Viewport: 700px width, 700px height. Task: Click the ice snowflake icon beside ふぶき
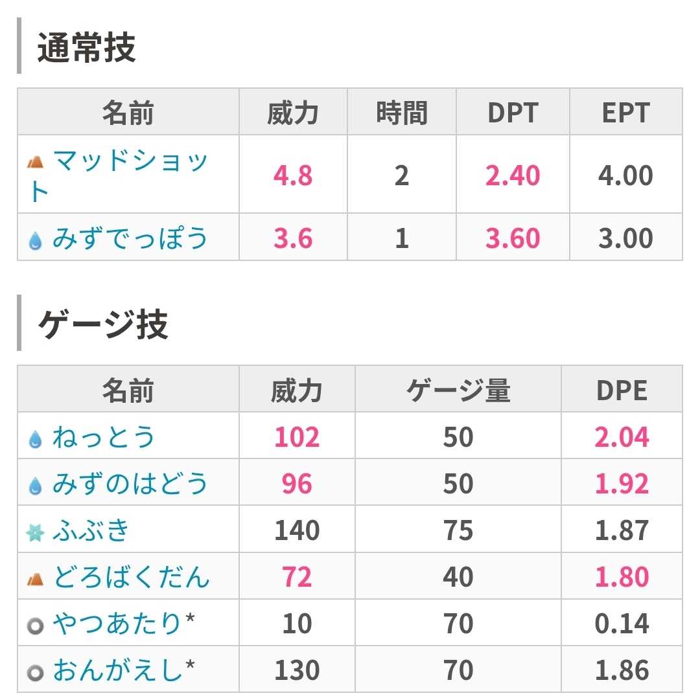point(35,532)
